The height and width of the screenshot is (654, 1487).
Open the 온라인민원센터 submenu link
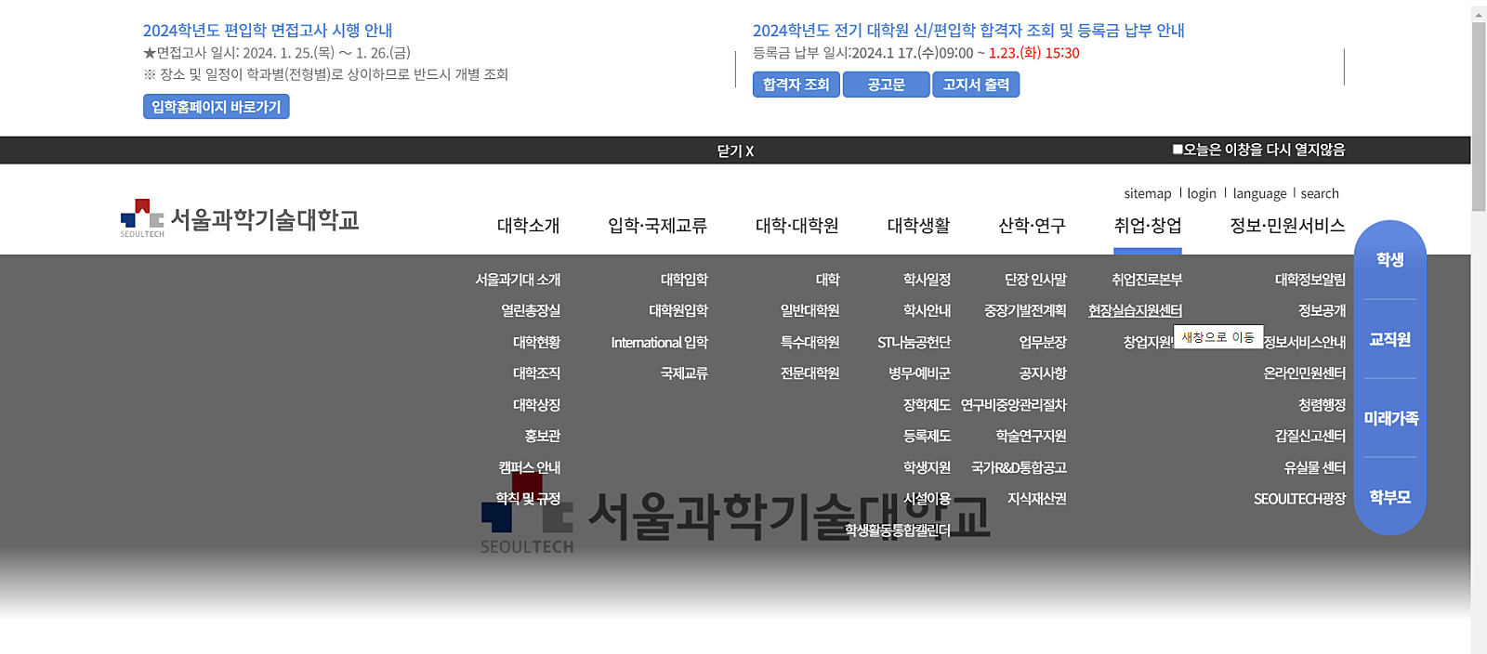1305,373
